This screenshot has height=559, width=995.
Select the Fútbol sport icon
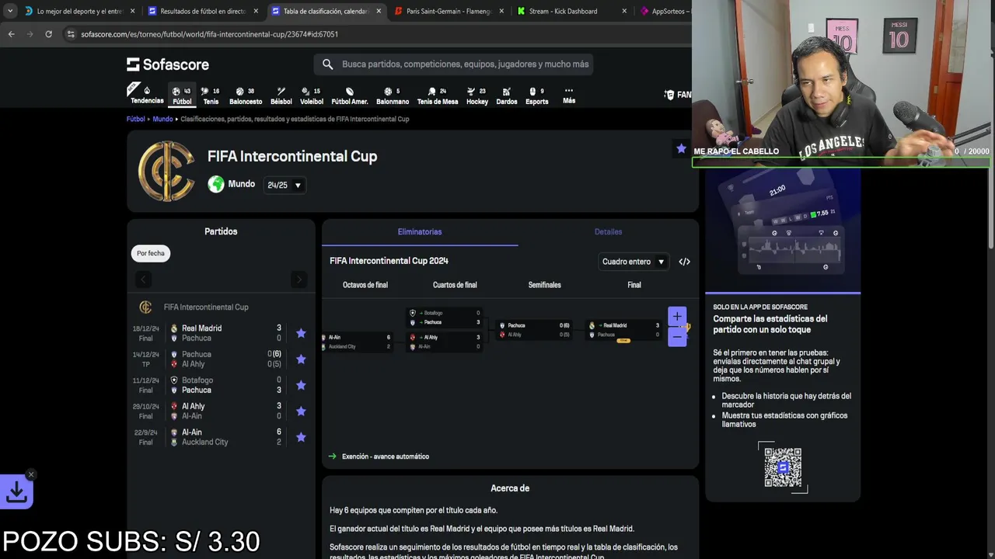point(182,95)
